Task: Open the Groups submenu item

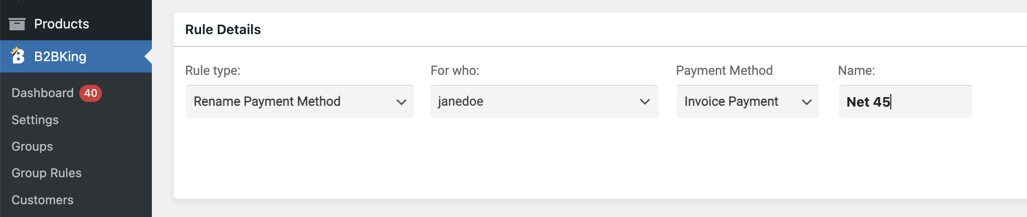Action: pyautogui.click(x=32, y=146)
